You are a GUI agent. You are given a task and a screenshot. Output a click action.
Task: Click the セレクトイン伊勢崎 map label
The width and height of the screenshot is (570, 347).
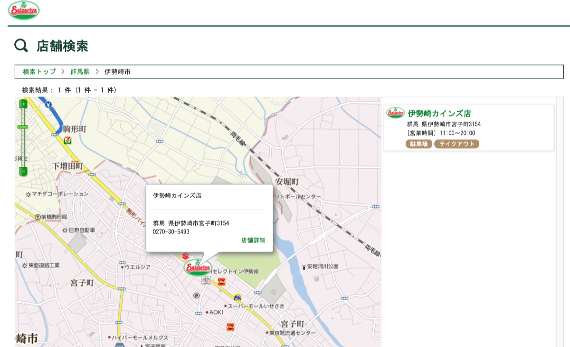pyautogui.click(x=235, y=271)
